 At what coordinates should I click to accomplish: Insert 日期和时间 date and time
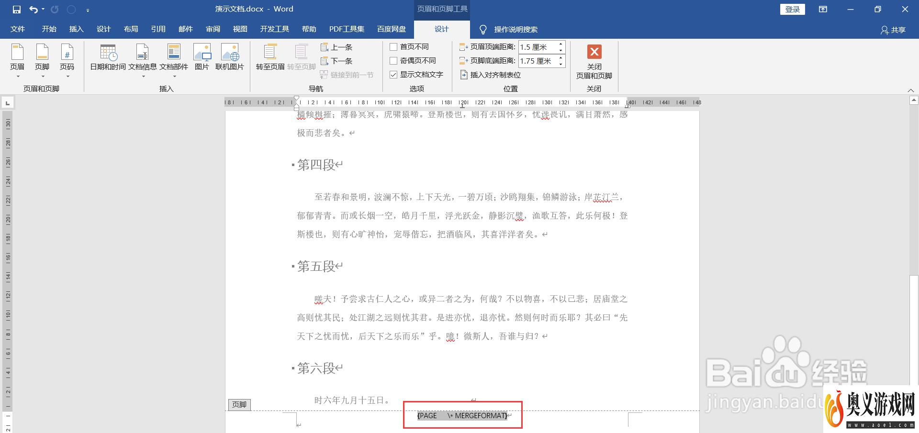[x=108, y=57]
